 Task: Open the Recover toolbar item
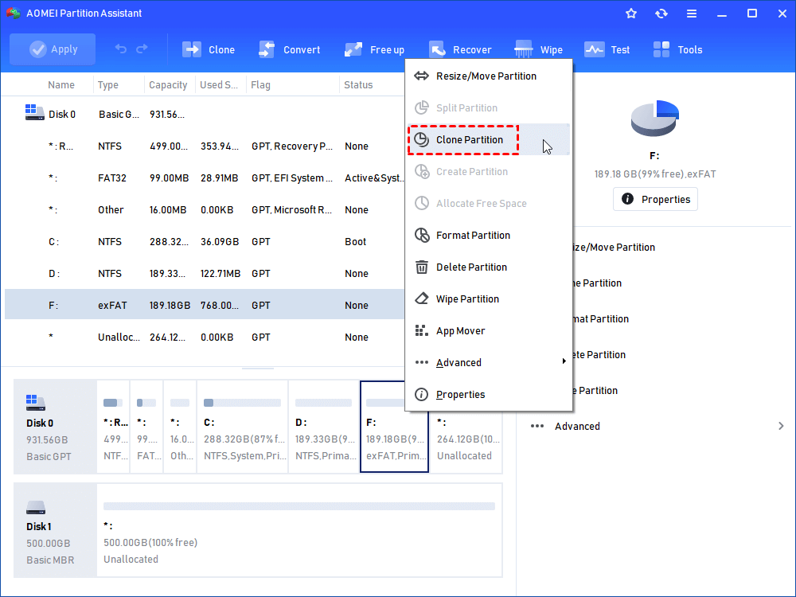(x=460, y=49)
